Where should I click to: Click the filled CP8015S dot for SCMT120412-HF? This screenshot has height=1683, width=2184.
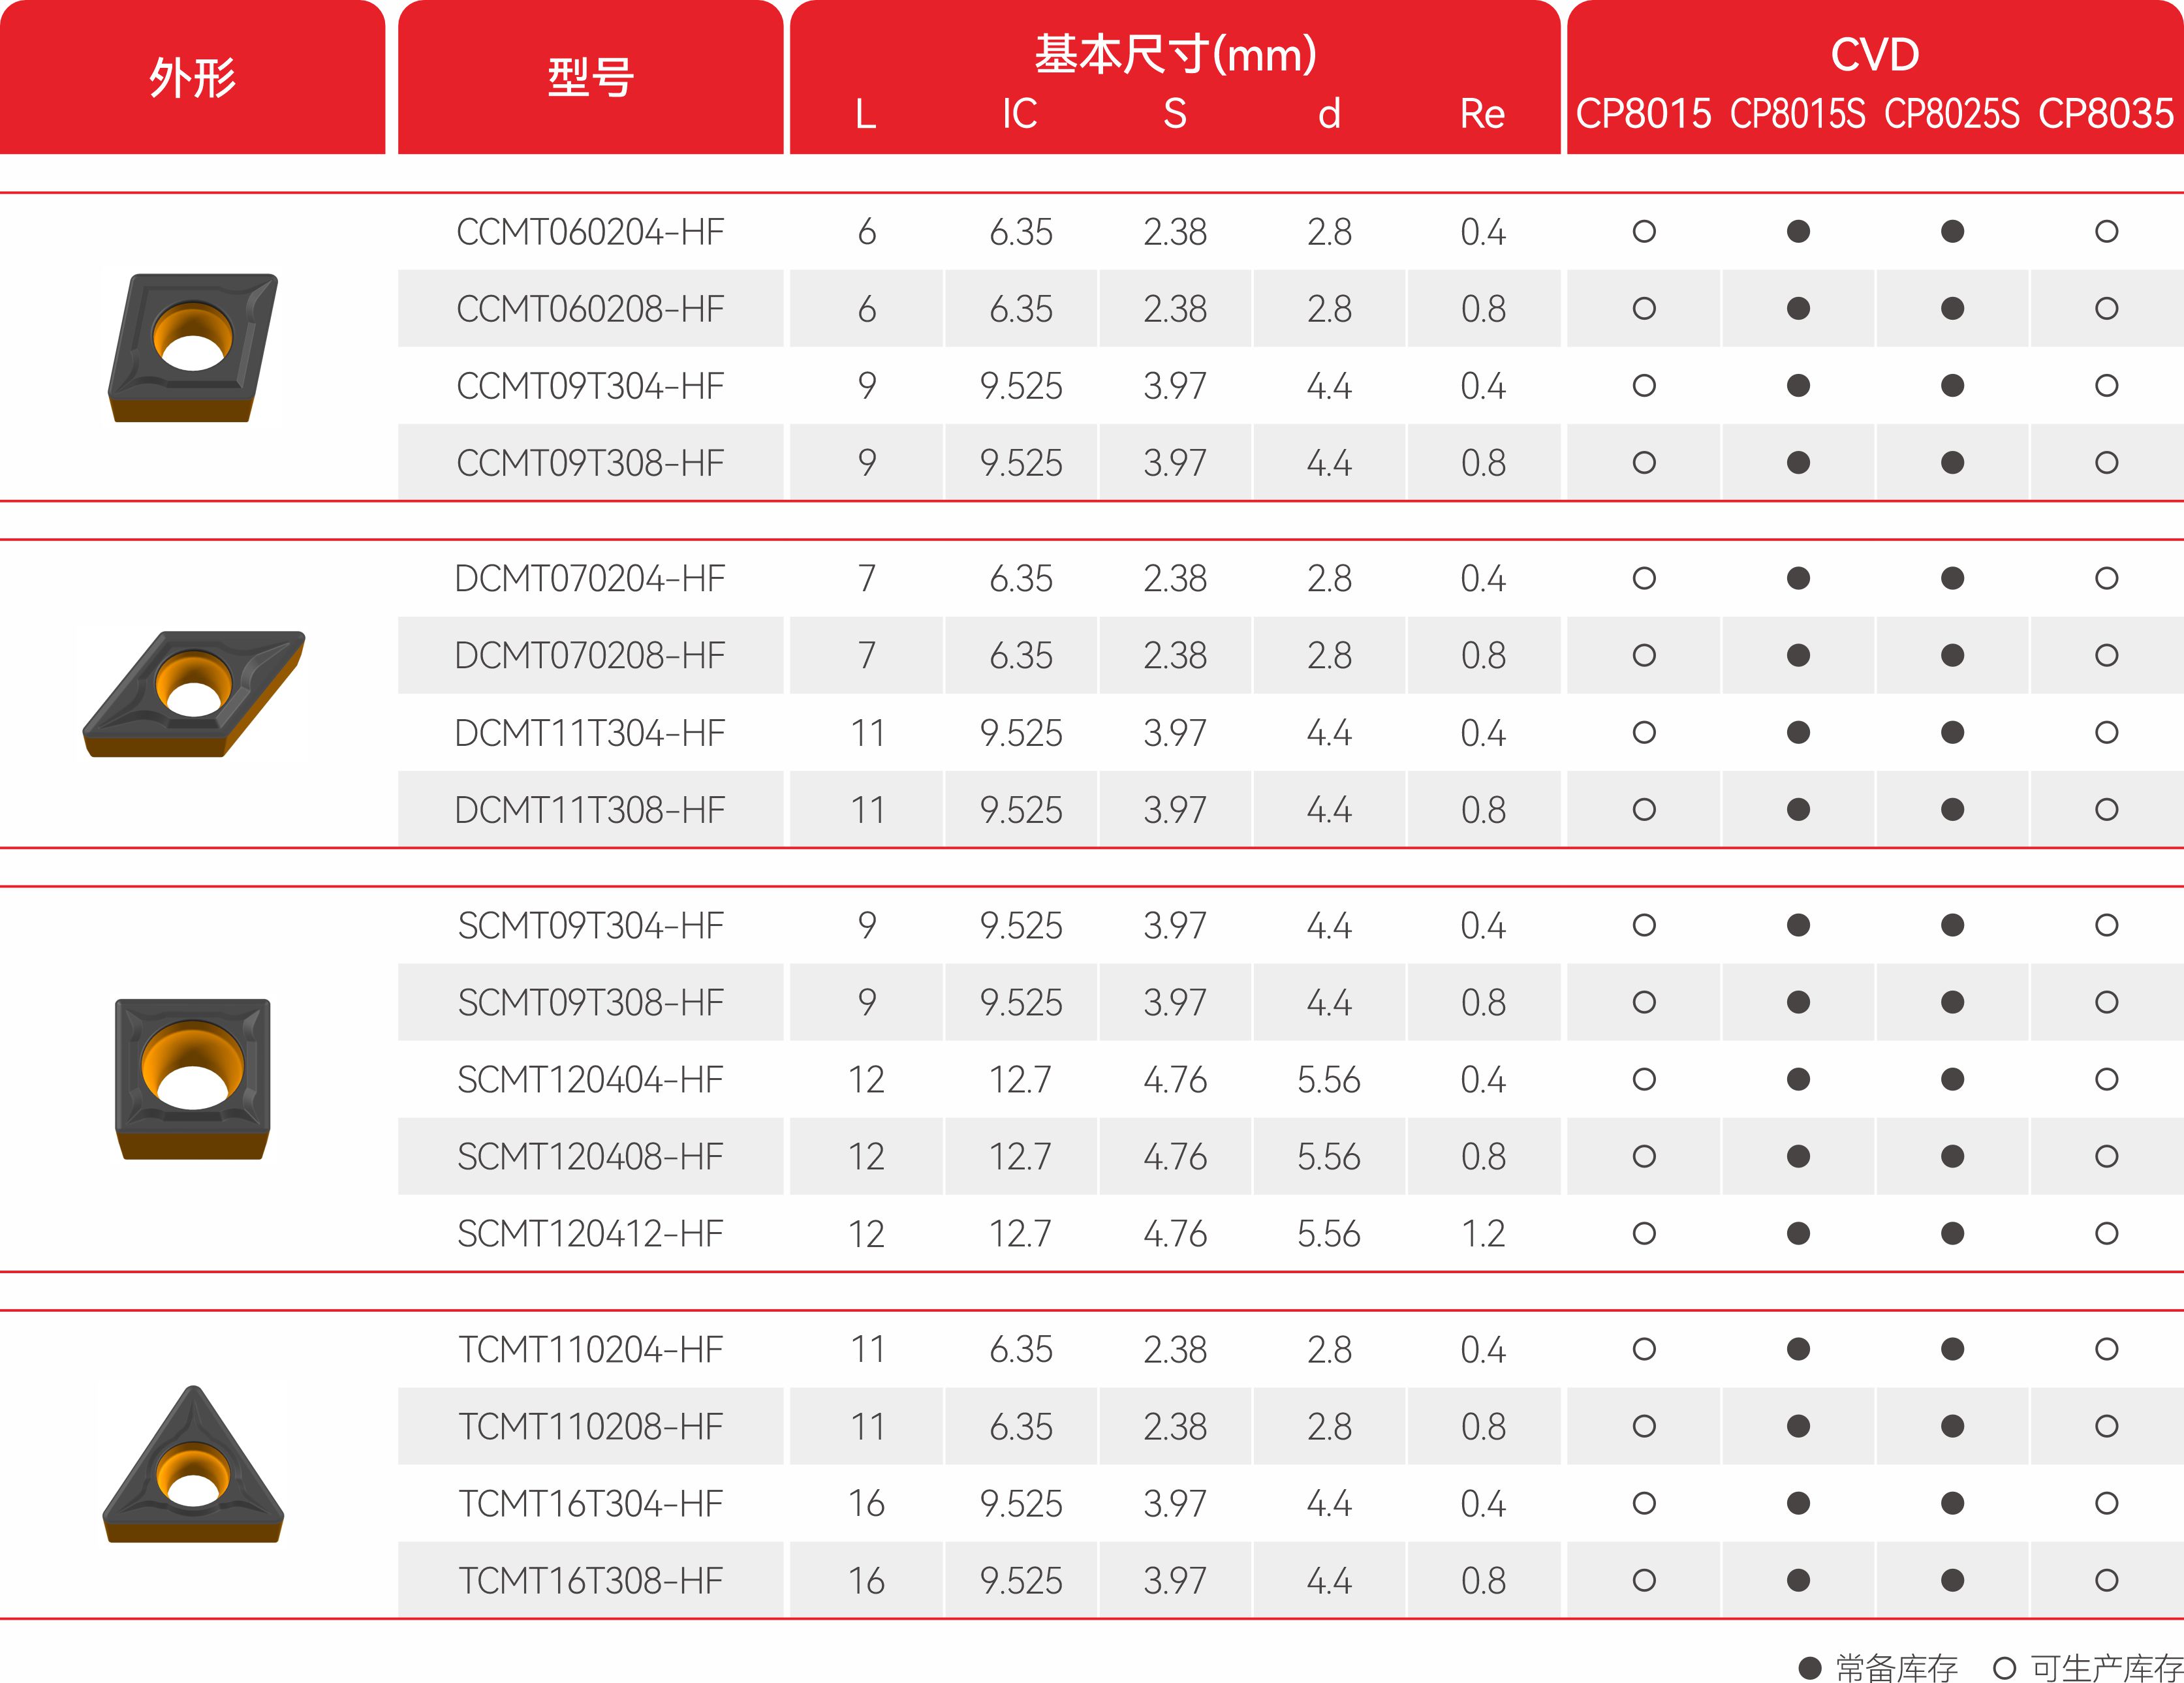point(1798,1233)
